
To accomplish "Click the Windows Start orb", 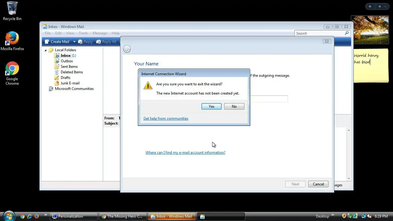I will [9, 216].
